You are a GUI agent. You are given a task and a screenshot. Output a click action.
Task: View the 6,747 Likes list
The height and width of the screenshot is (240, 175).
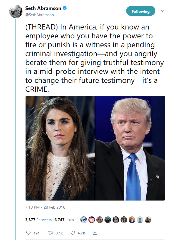64,220
